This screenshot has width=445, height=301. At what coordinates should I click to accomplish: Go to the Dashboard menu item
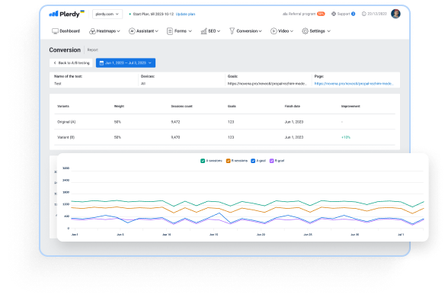coord(66,31)
